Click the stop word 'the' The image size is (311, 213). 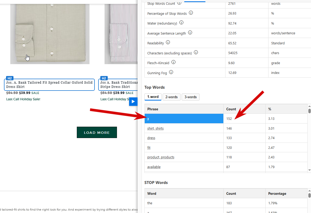(150, 203)
